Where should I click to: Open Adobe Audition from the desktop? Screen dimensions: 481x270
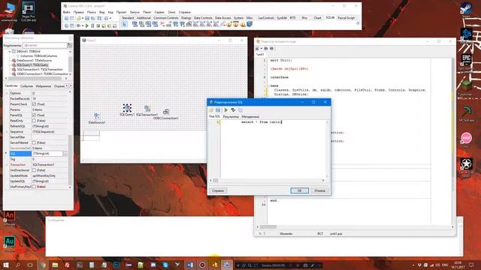9,241
